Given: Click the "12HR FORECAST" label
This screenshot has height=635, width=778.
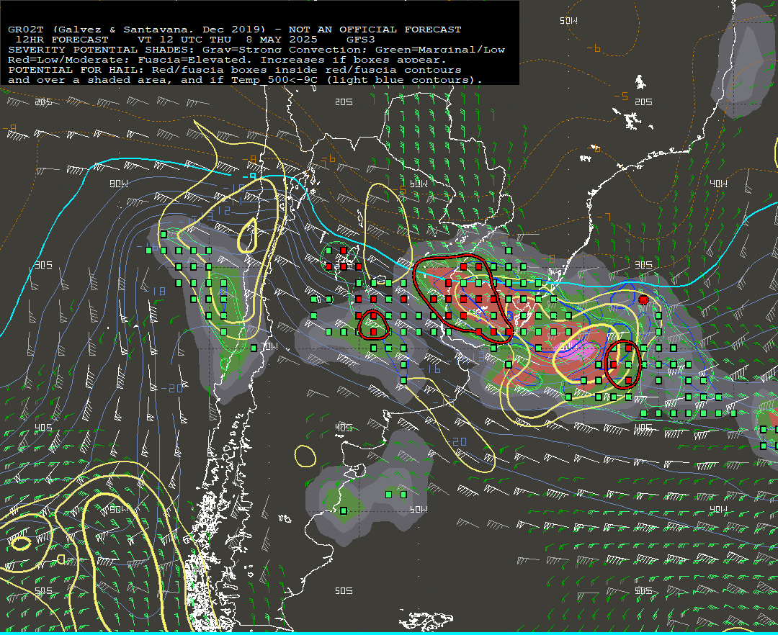Looking at the screenshot, I should [x=62, y=39].
